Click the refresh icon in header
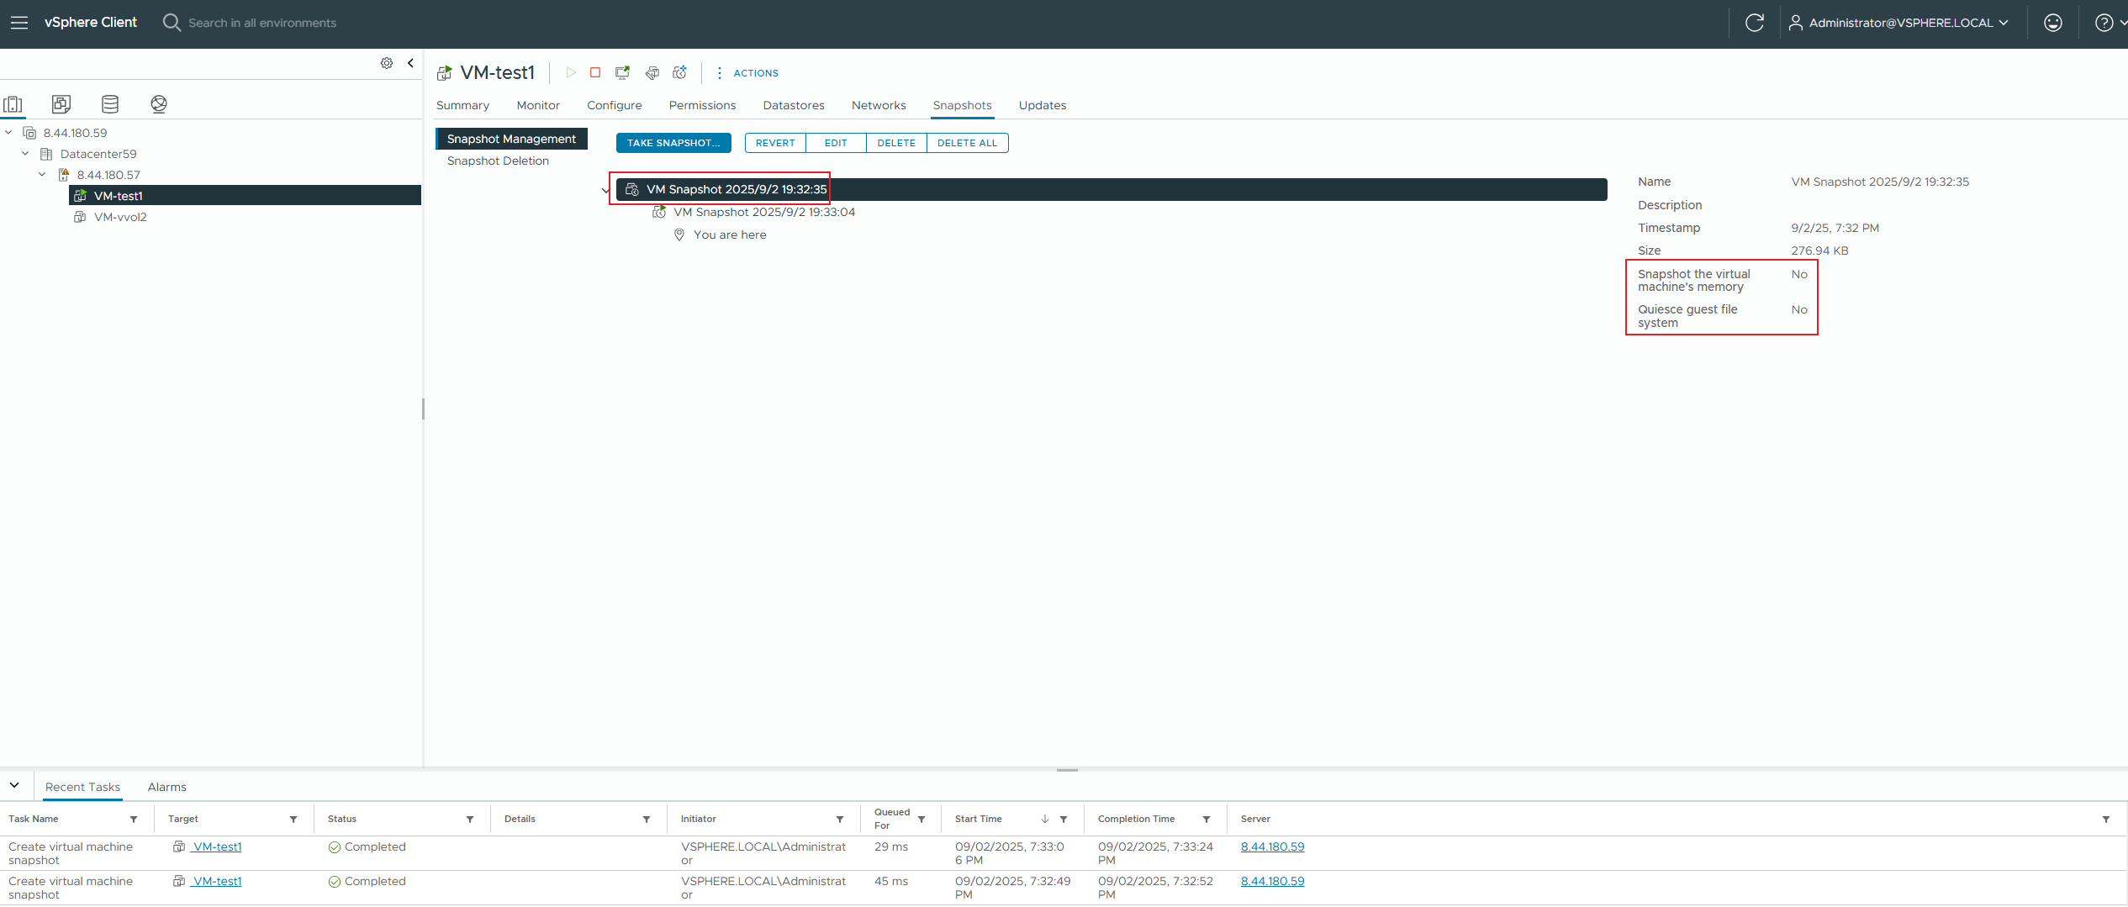 click(1755, 23)
